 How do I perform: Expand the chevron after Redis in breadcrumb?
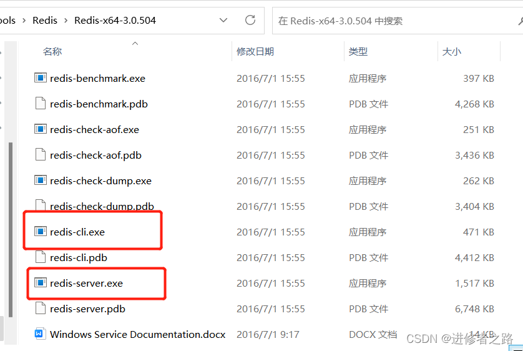point(66,21)
